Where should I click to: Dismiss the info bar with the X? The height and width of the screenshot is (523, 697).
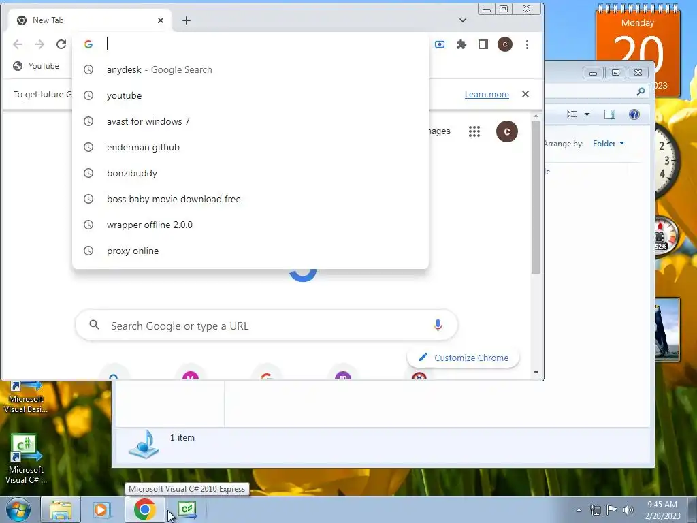tap(525, 94)
